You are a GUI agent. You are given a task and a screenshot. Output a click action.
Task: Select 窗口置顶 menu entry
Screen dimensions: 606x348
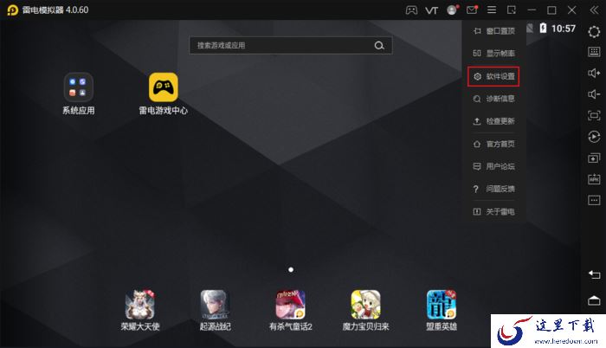(494, 31)
